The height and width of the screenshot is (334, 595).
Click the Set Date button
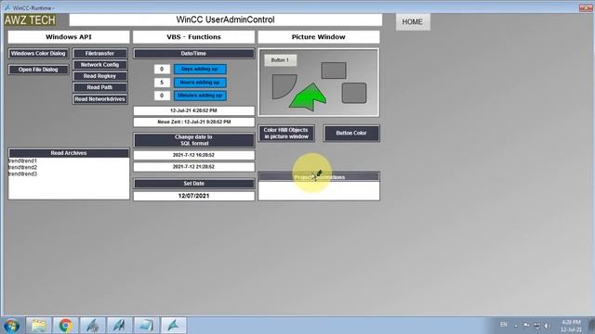coord(193,184)
